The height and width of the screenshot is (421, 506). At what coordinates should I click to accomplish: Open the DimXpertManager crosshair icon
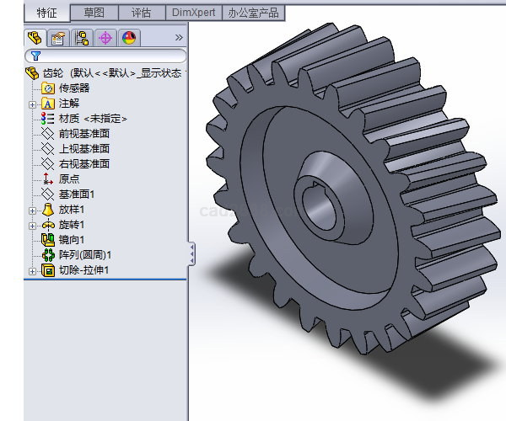click(x=105, y=38)
